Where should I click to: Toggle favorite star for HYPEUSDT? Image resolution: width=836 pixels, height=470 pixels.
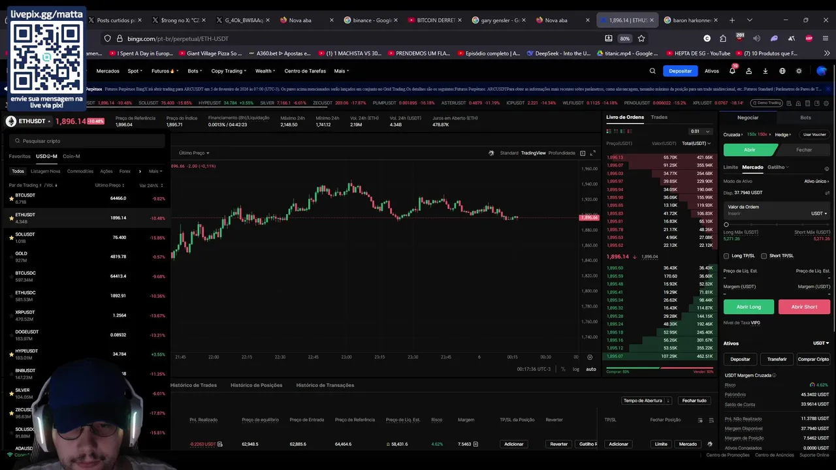pos(11,354)
